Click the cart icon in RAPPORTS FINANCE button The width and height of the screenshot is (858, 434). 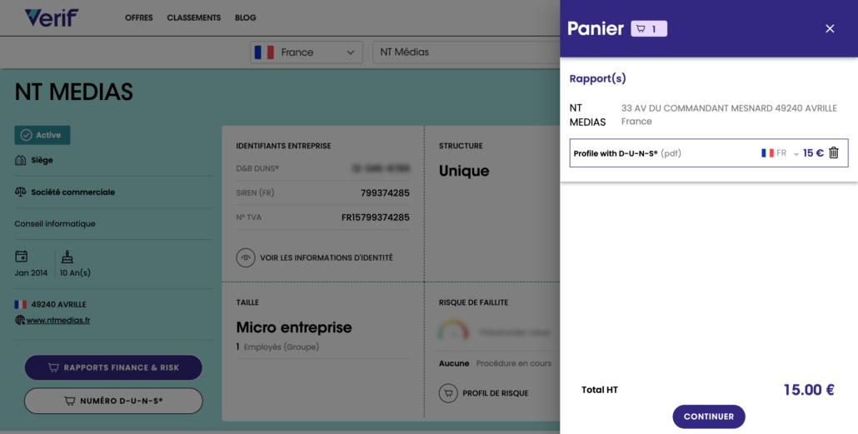point(53,368)
